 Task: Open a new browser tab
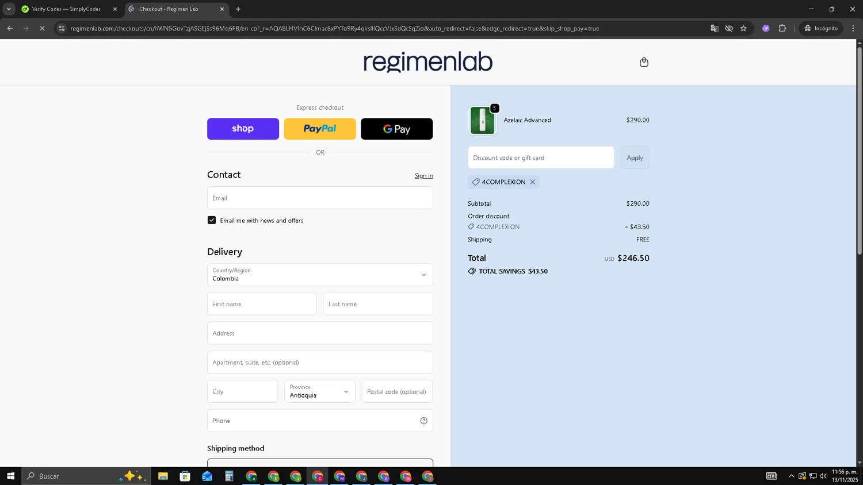tap(238, 9)
